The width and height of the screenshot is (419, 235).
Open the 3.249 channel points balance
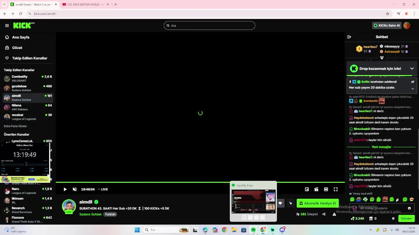[x=357, y=219]
